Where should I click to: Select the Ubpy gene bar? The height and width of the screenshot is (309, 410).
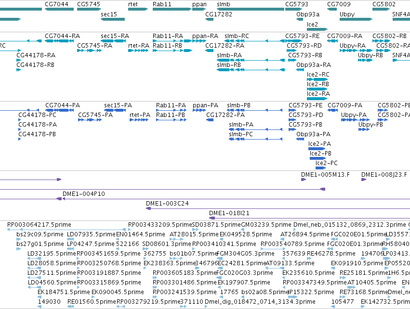click(356, 19)
